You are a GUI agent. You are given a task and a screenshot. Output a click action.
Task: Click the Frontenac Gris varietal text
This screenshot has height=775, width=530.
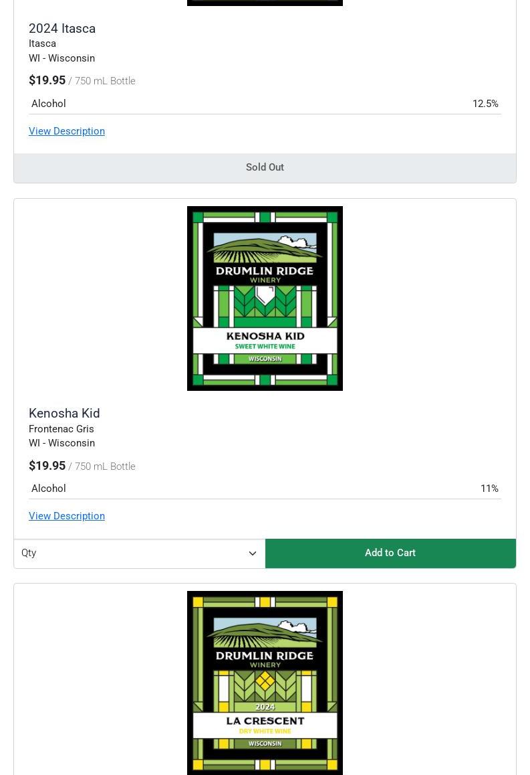(x=61, y=429)
